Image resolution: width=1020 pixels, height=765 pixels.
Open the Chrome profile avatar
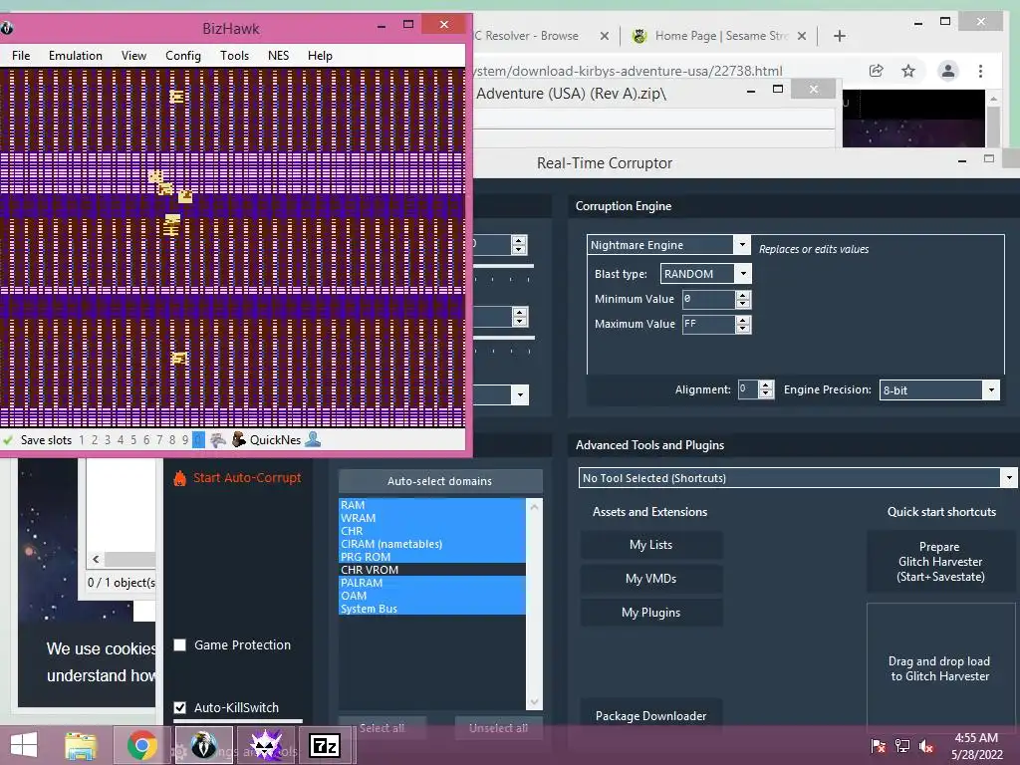pyautogui.click(x=948, y=71)
